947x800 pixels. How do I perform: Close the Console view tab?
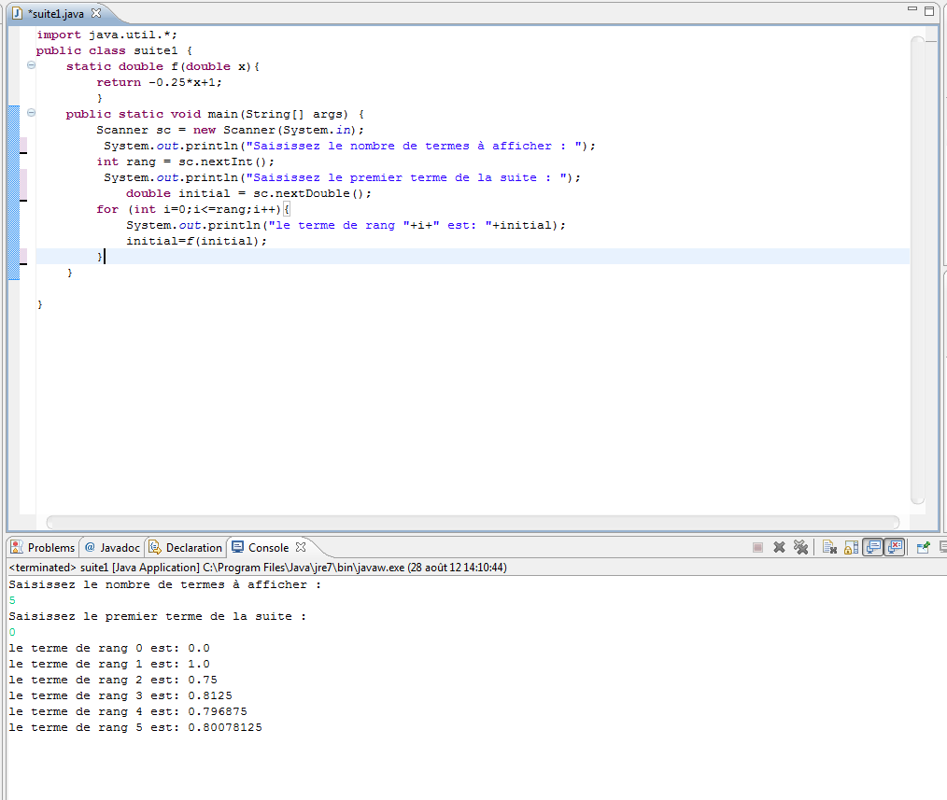click(x=301, y=548)
